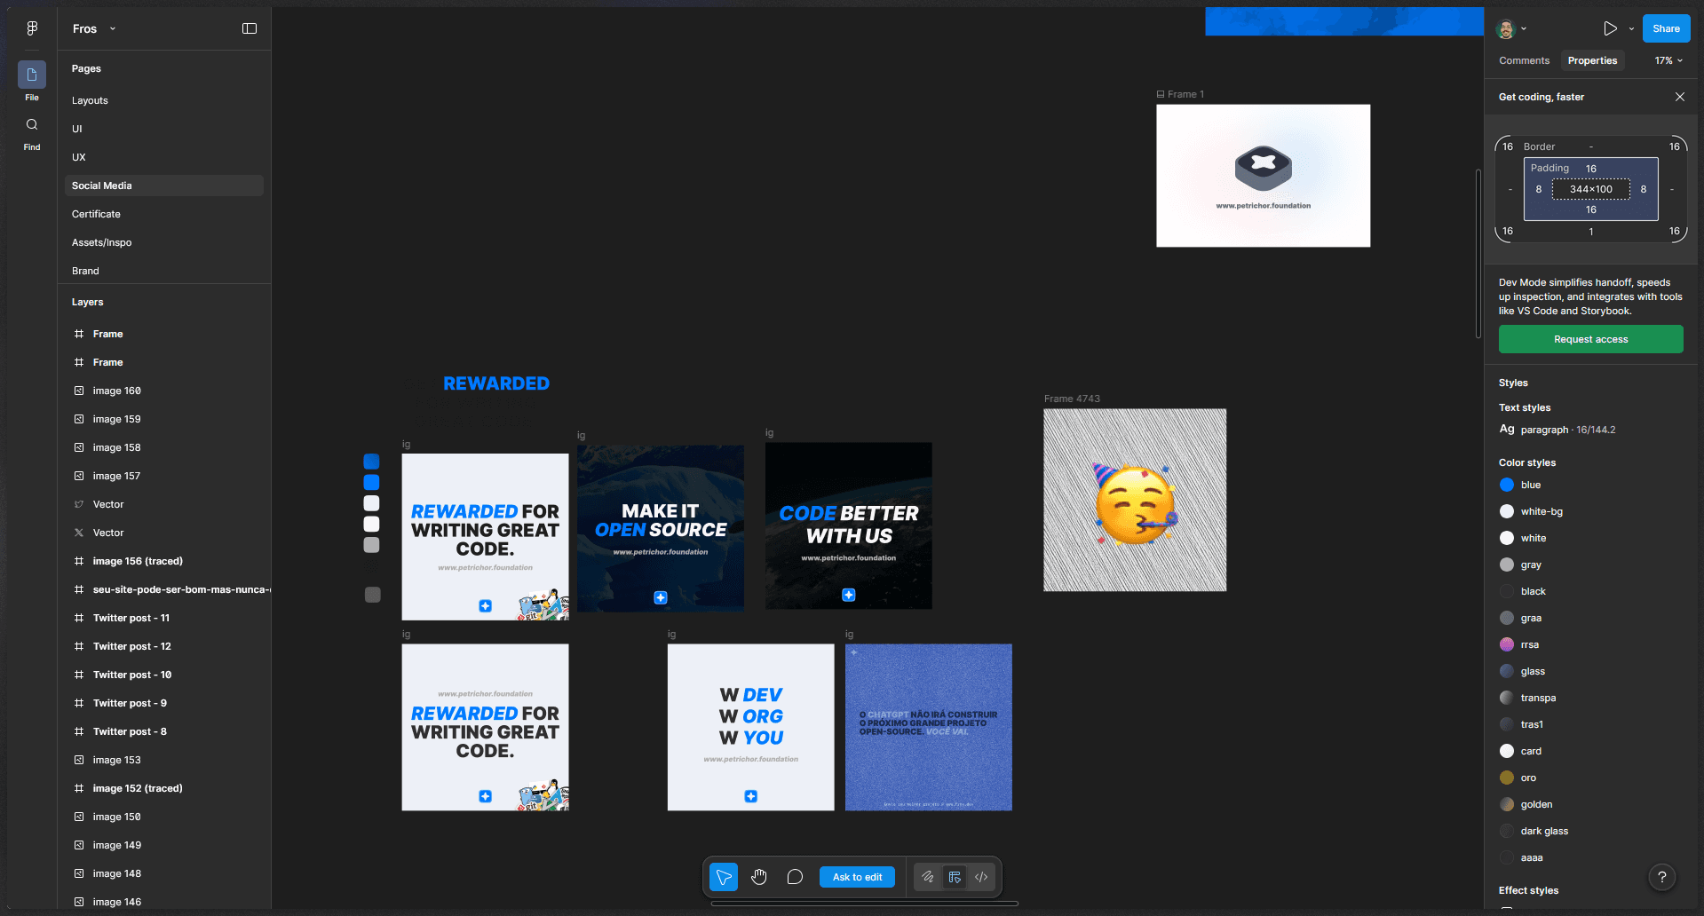
Task: Click the Request access button
Action: [x=1590, y=339]
